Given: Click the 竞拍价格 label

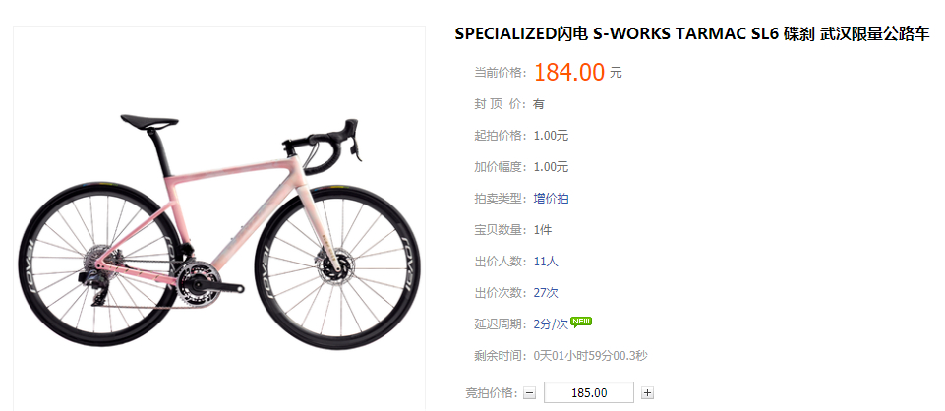Looking at the screenshot, I should (x=492, y=393).
